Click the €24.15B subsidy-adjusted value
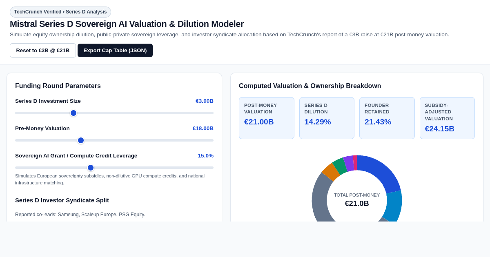490x257 pixels. click(440, 129)
